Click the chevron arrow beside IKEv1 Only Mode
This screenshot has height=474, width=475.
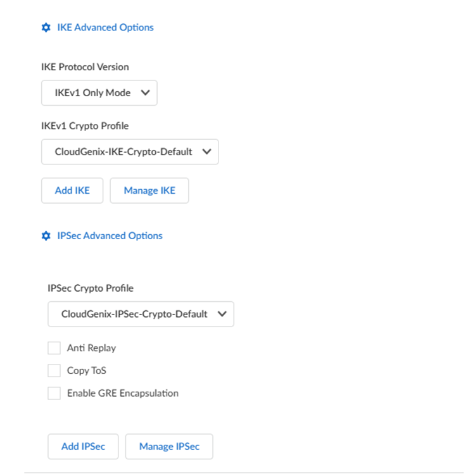pos(145,93)
